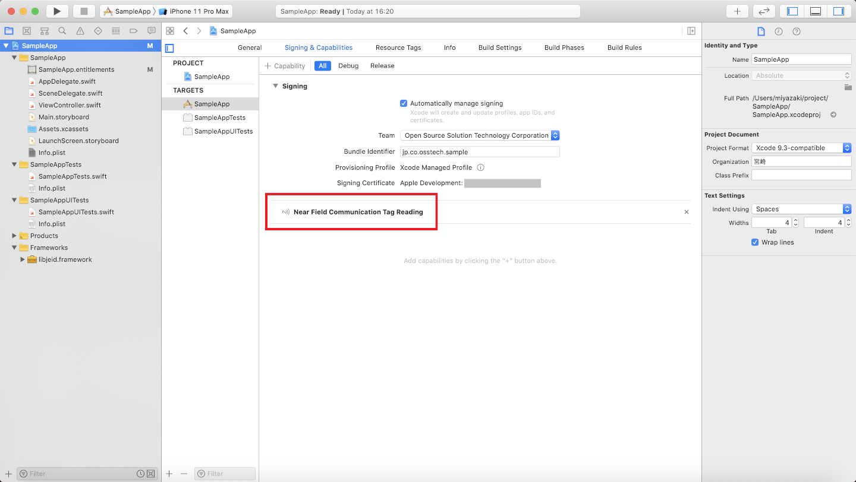
Task: Click the Stop button in toolbar
Action: click(84, 11)
